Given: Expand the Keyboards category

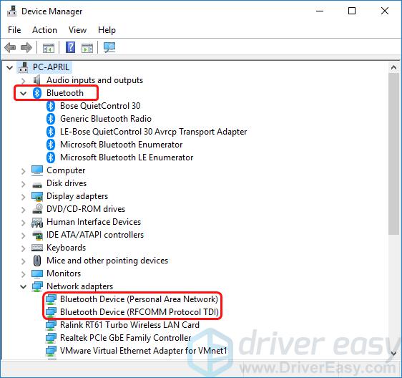Looking at the screenshot, I should [x=24, y=248].
